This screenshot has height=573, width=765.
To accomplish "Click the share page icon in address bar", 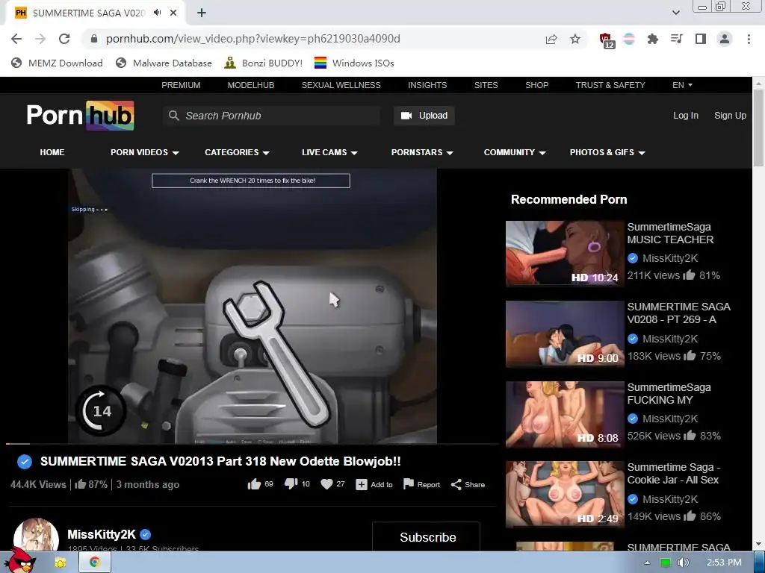I will coord(551,39).
